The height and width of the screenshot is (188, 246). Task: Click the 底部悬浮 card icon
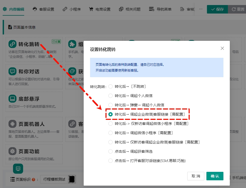click(12, 99)
